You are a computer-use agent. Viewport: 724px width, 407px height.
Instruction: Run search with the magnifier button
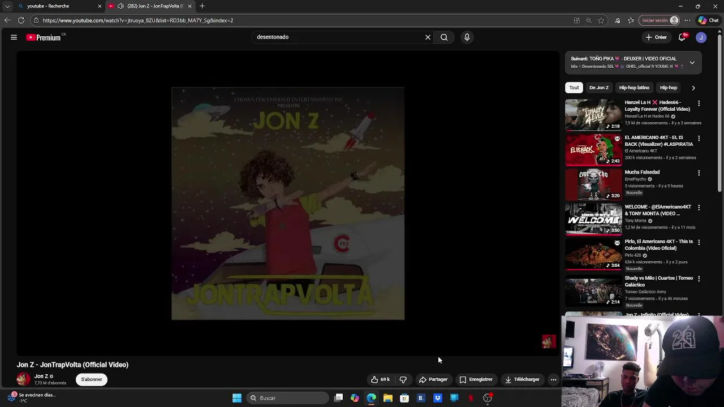(x=444, y=37)
